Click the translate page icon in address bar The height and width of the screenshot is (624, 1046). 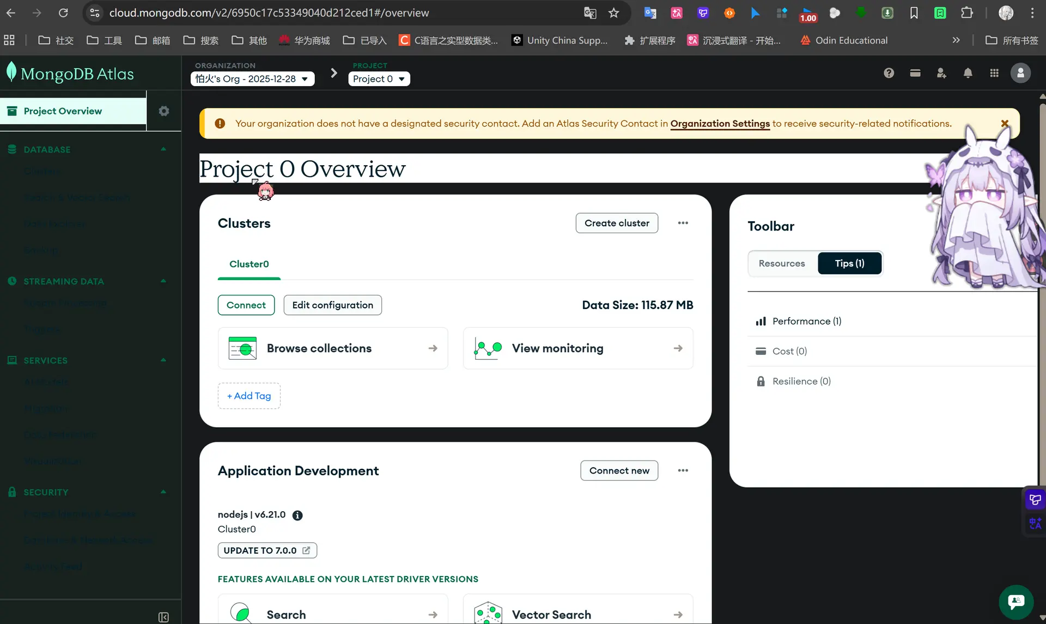click(x=590, y=13)
